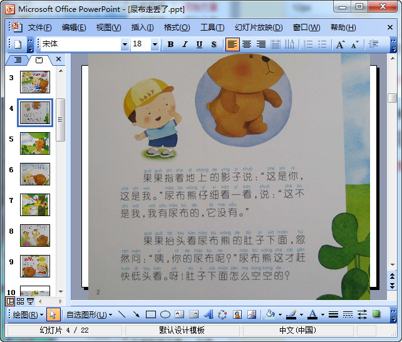Screen dimensions: 402x342
Task: Select slide 5 thumbnail
Action: tap(35, 143)
